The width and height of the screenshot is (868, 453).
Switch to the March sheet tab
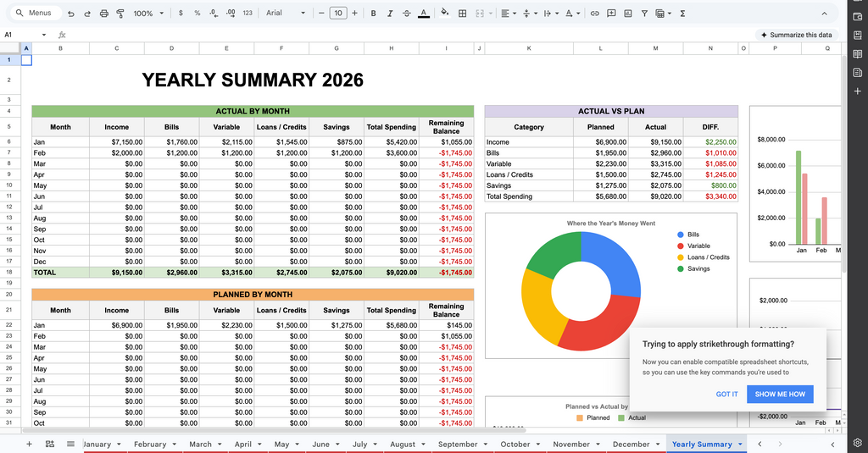point(200,445)
